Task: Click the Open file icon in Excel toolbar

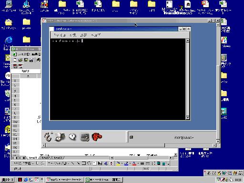Action: [x=20, y=60]
